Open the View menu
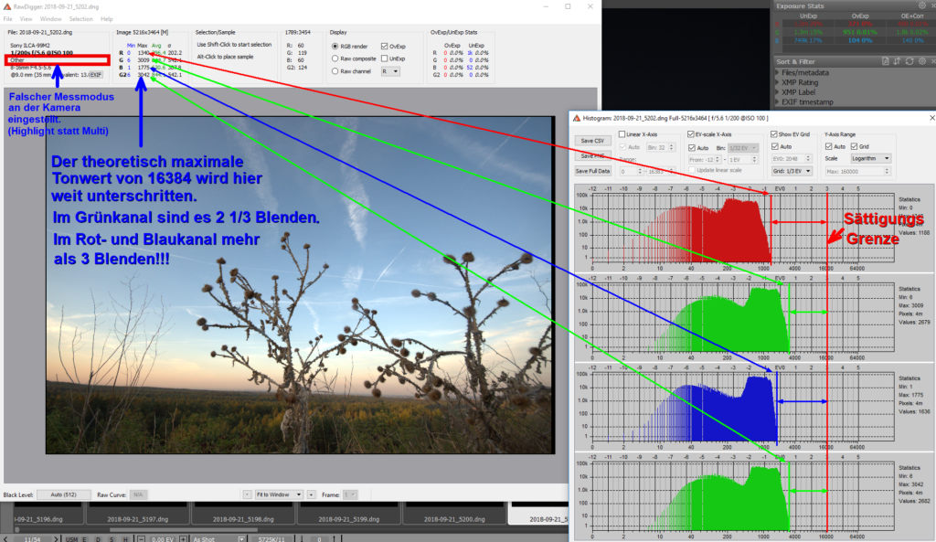 [x=26, y=18]
